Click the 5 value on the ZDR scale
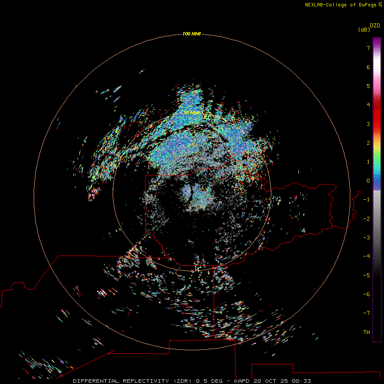Image resolution: width=384 pixels, height=384 pixels. click(368, 86)
